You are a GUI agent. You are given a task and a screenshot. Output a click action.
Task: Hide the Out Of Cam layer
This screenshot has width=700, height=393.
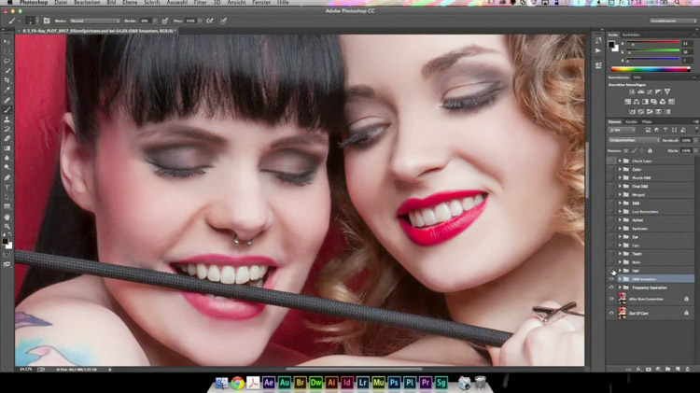[611, 313]
